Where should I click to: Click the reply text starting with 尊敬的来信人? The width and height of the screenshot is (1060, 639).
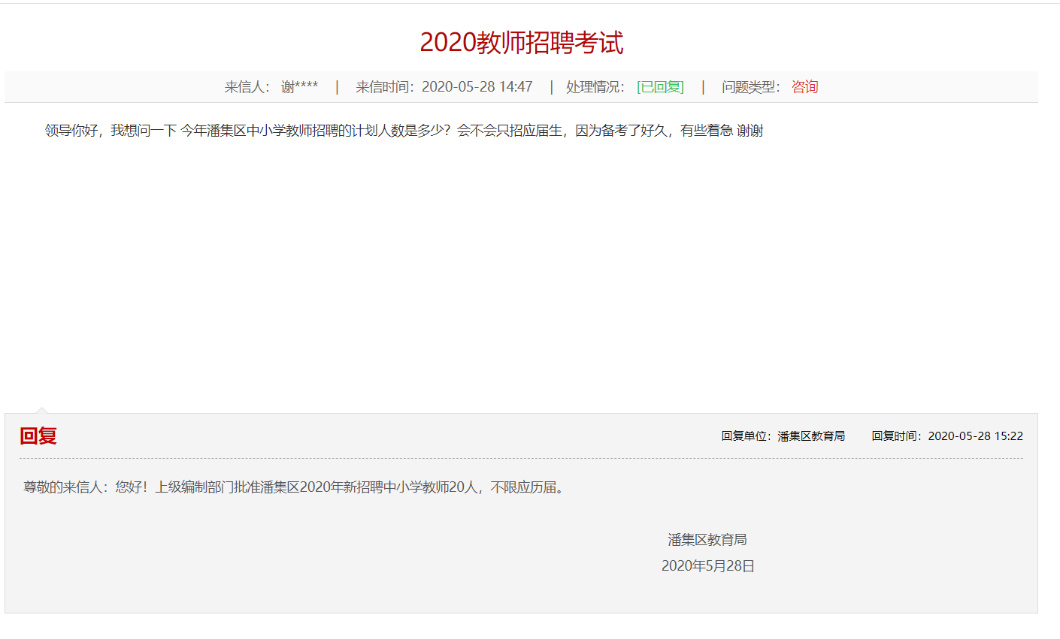coord(295,487)
